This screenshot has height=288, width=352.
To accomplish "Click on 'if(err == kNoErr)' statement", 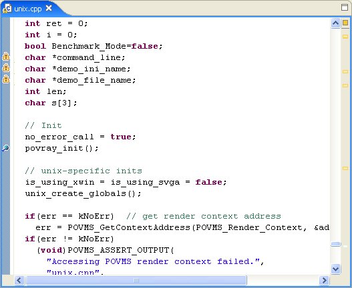I will click(x=69, y=216).
